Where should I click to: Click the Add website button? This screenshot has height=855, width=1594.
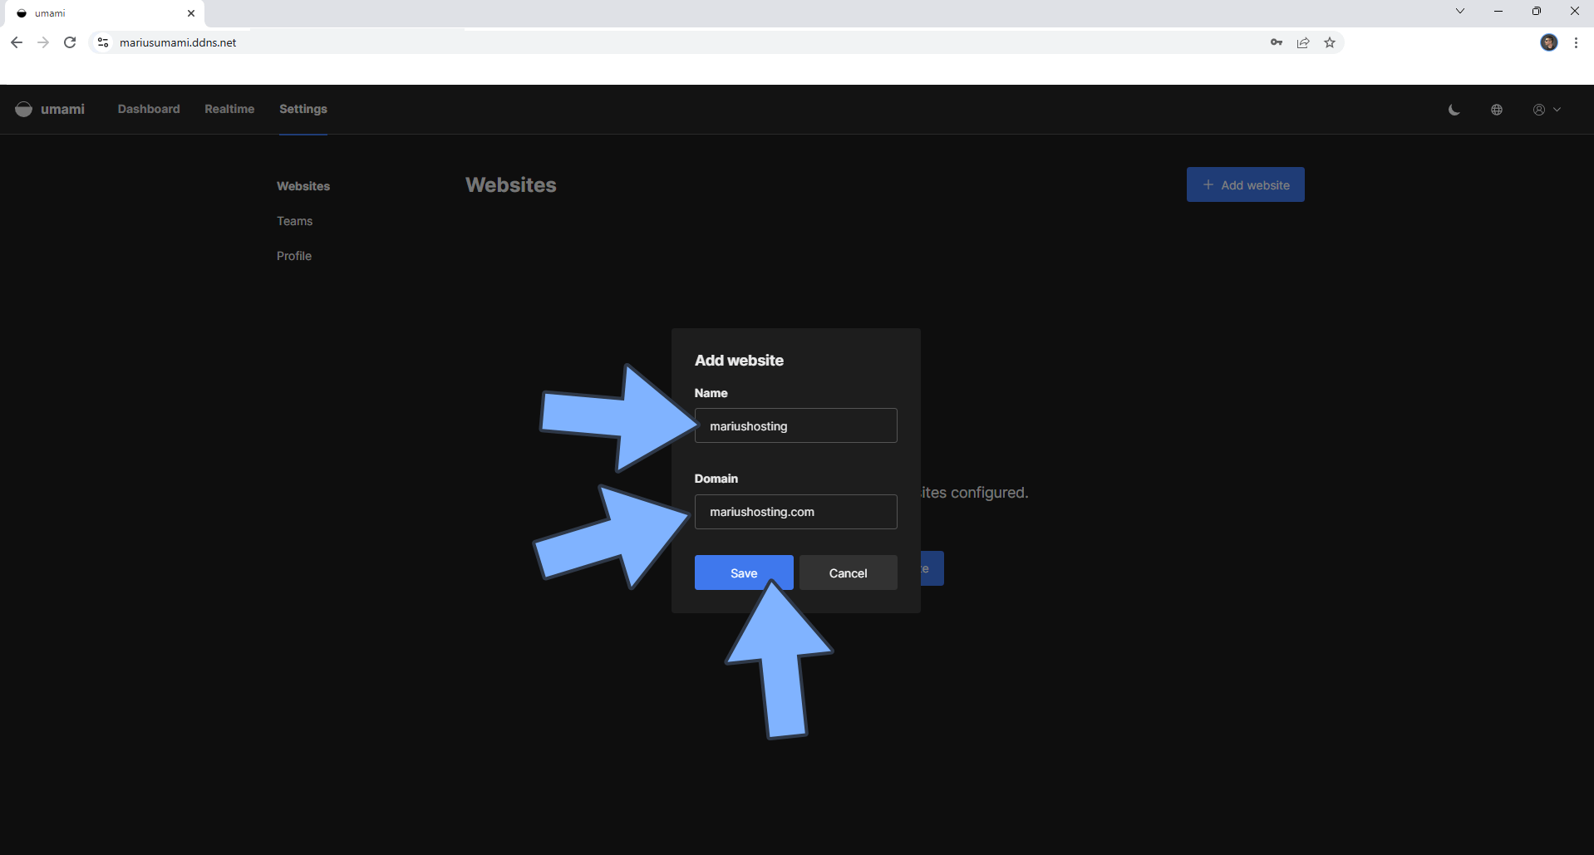(1245, 184)
